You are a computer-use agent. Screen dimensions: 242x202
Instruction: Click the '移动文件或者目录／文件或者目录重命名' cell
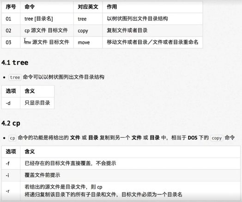click(152, 42)
